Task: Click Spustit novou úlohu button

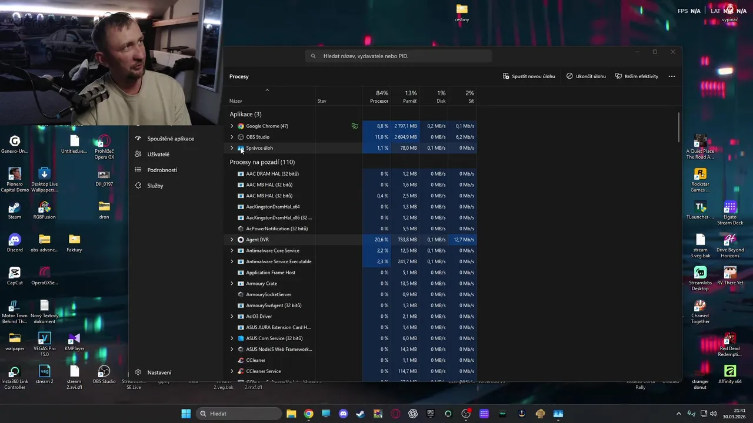Action: point(529,76)
